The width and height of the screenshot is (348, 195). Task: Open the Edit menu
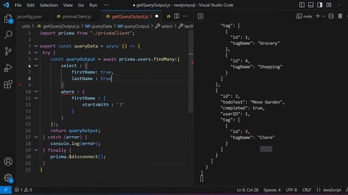(x=30, y=5)
